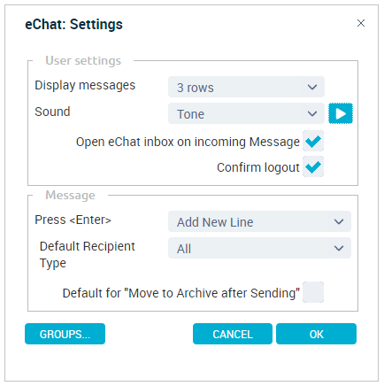
Task: Toggle the Confirm logout checkbox
Action: (x=313, y=166)
